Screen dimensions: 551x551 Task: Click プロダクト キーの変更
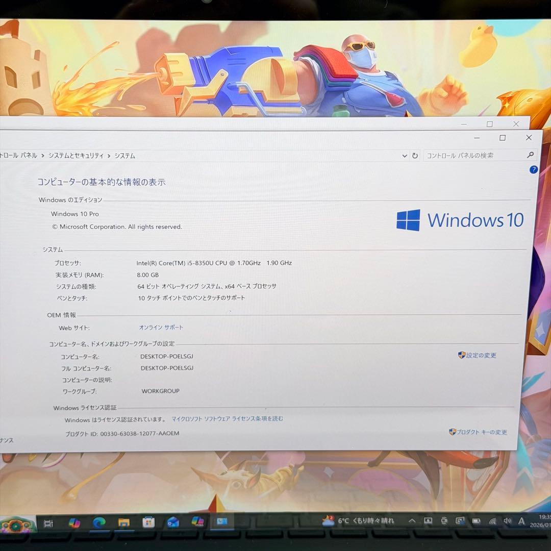click(x=481, y=432)
